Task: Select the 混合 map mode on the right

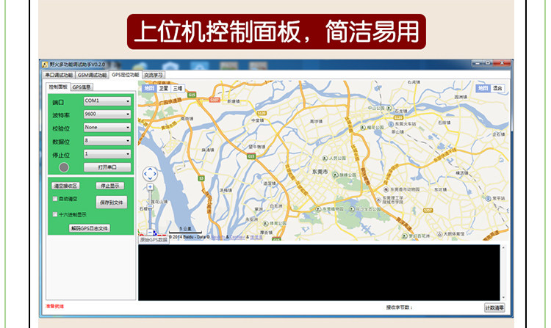Action: point(497,88)
